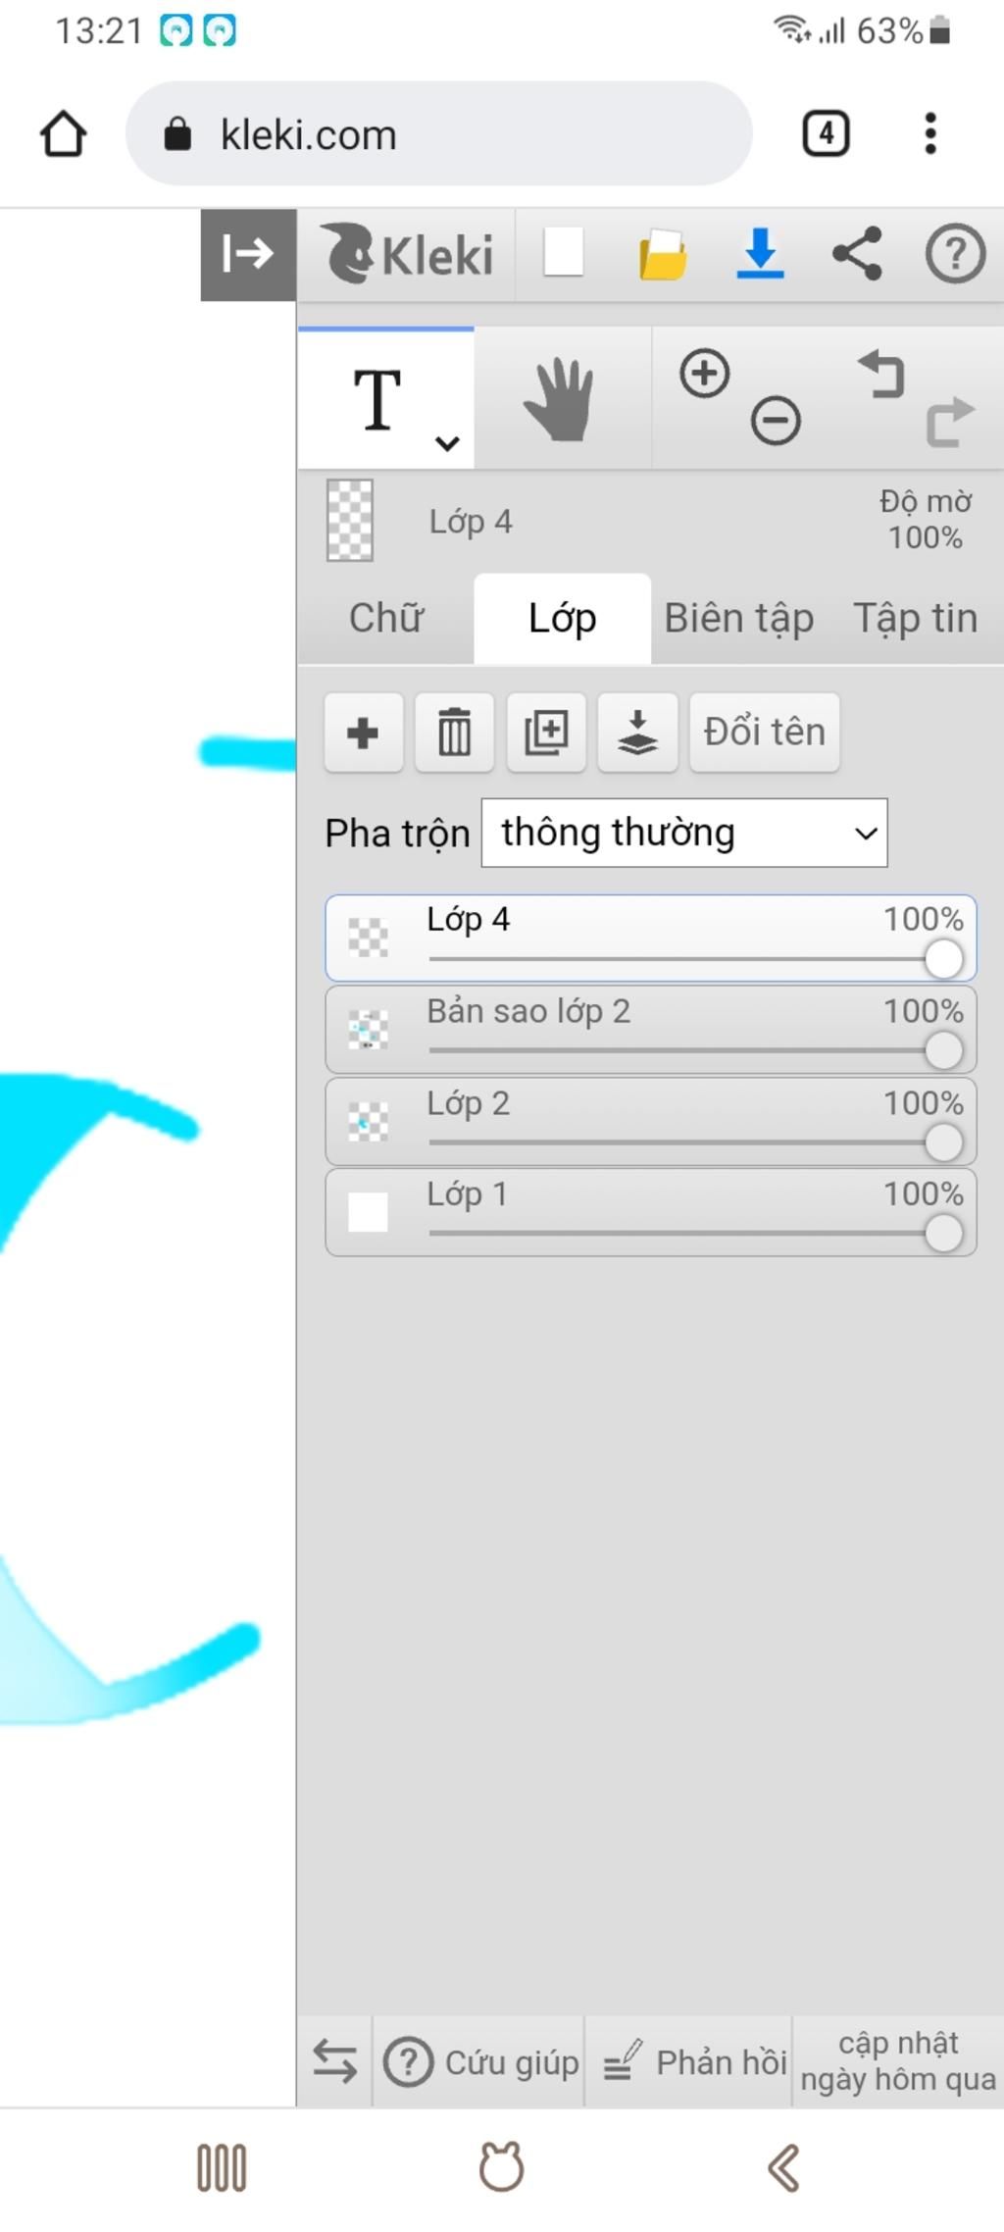Screen dimensions: 1004x2232
Task: Open the Pha trộn blend mode dropdown
Action: [x=684, y=833]
